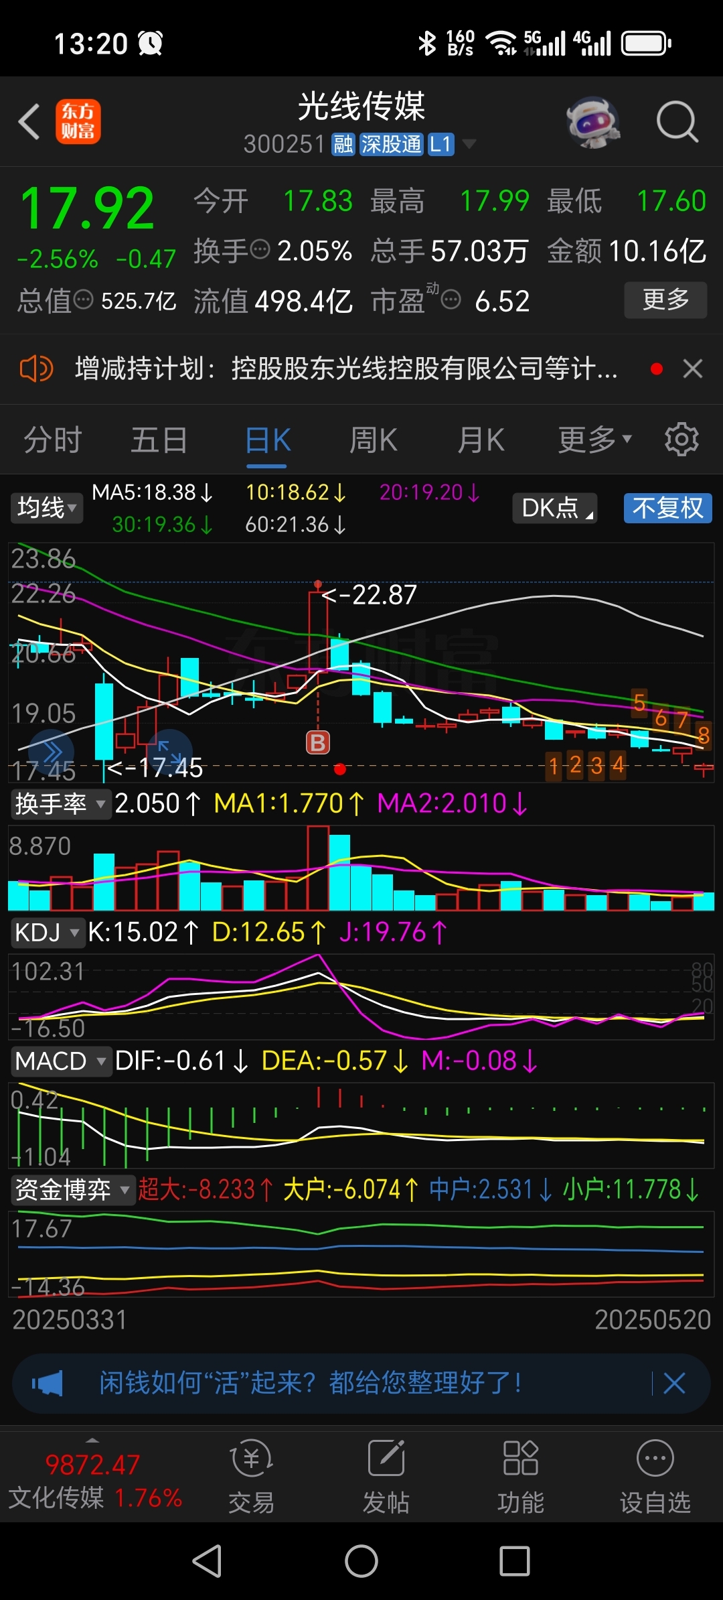
Task: Tap the 深股通 badge
Action: pos(392,144)
